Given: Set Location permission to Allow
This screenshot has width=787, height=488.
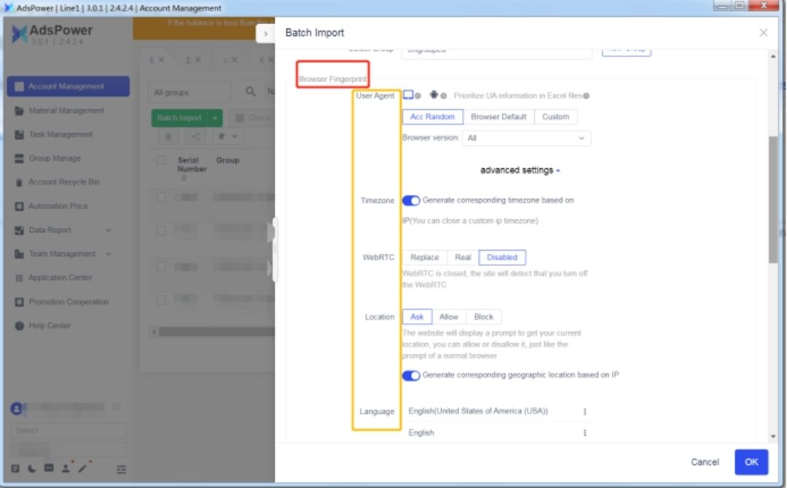Looking at the screenshot, I should [x=449, y=317].
